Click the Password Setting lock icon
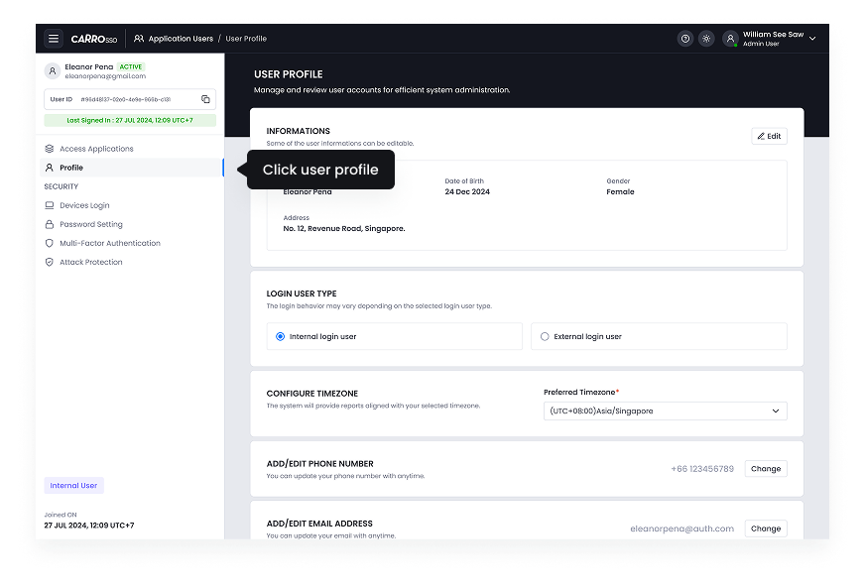 pyautogui.click(x=49, y=224)
